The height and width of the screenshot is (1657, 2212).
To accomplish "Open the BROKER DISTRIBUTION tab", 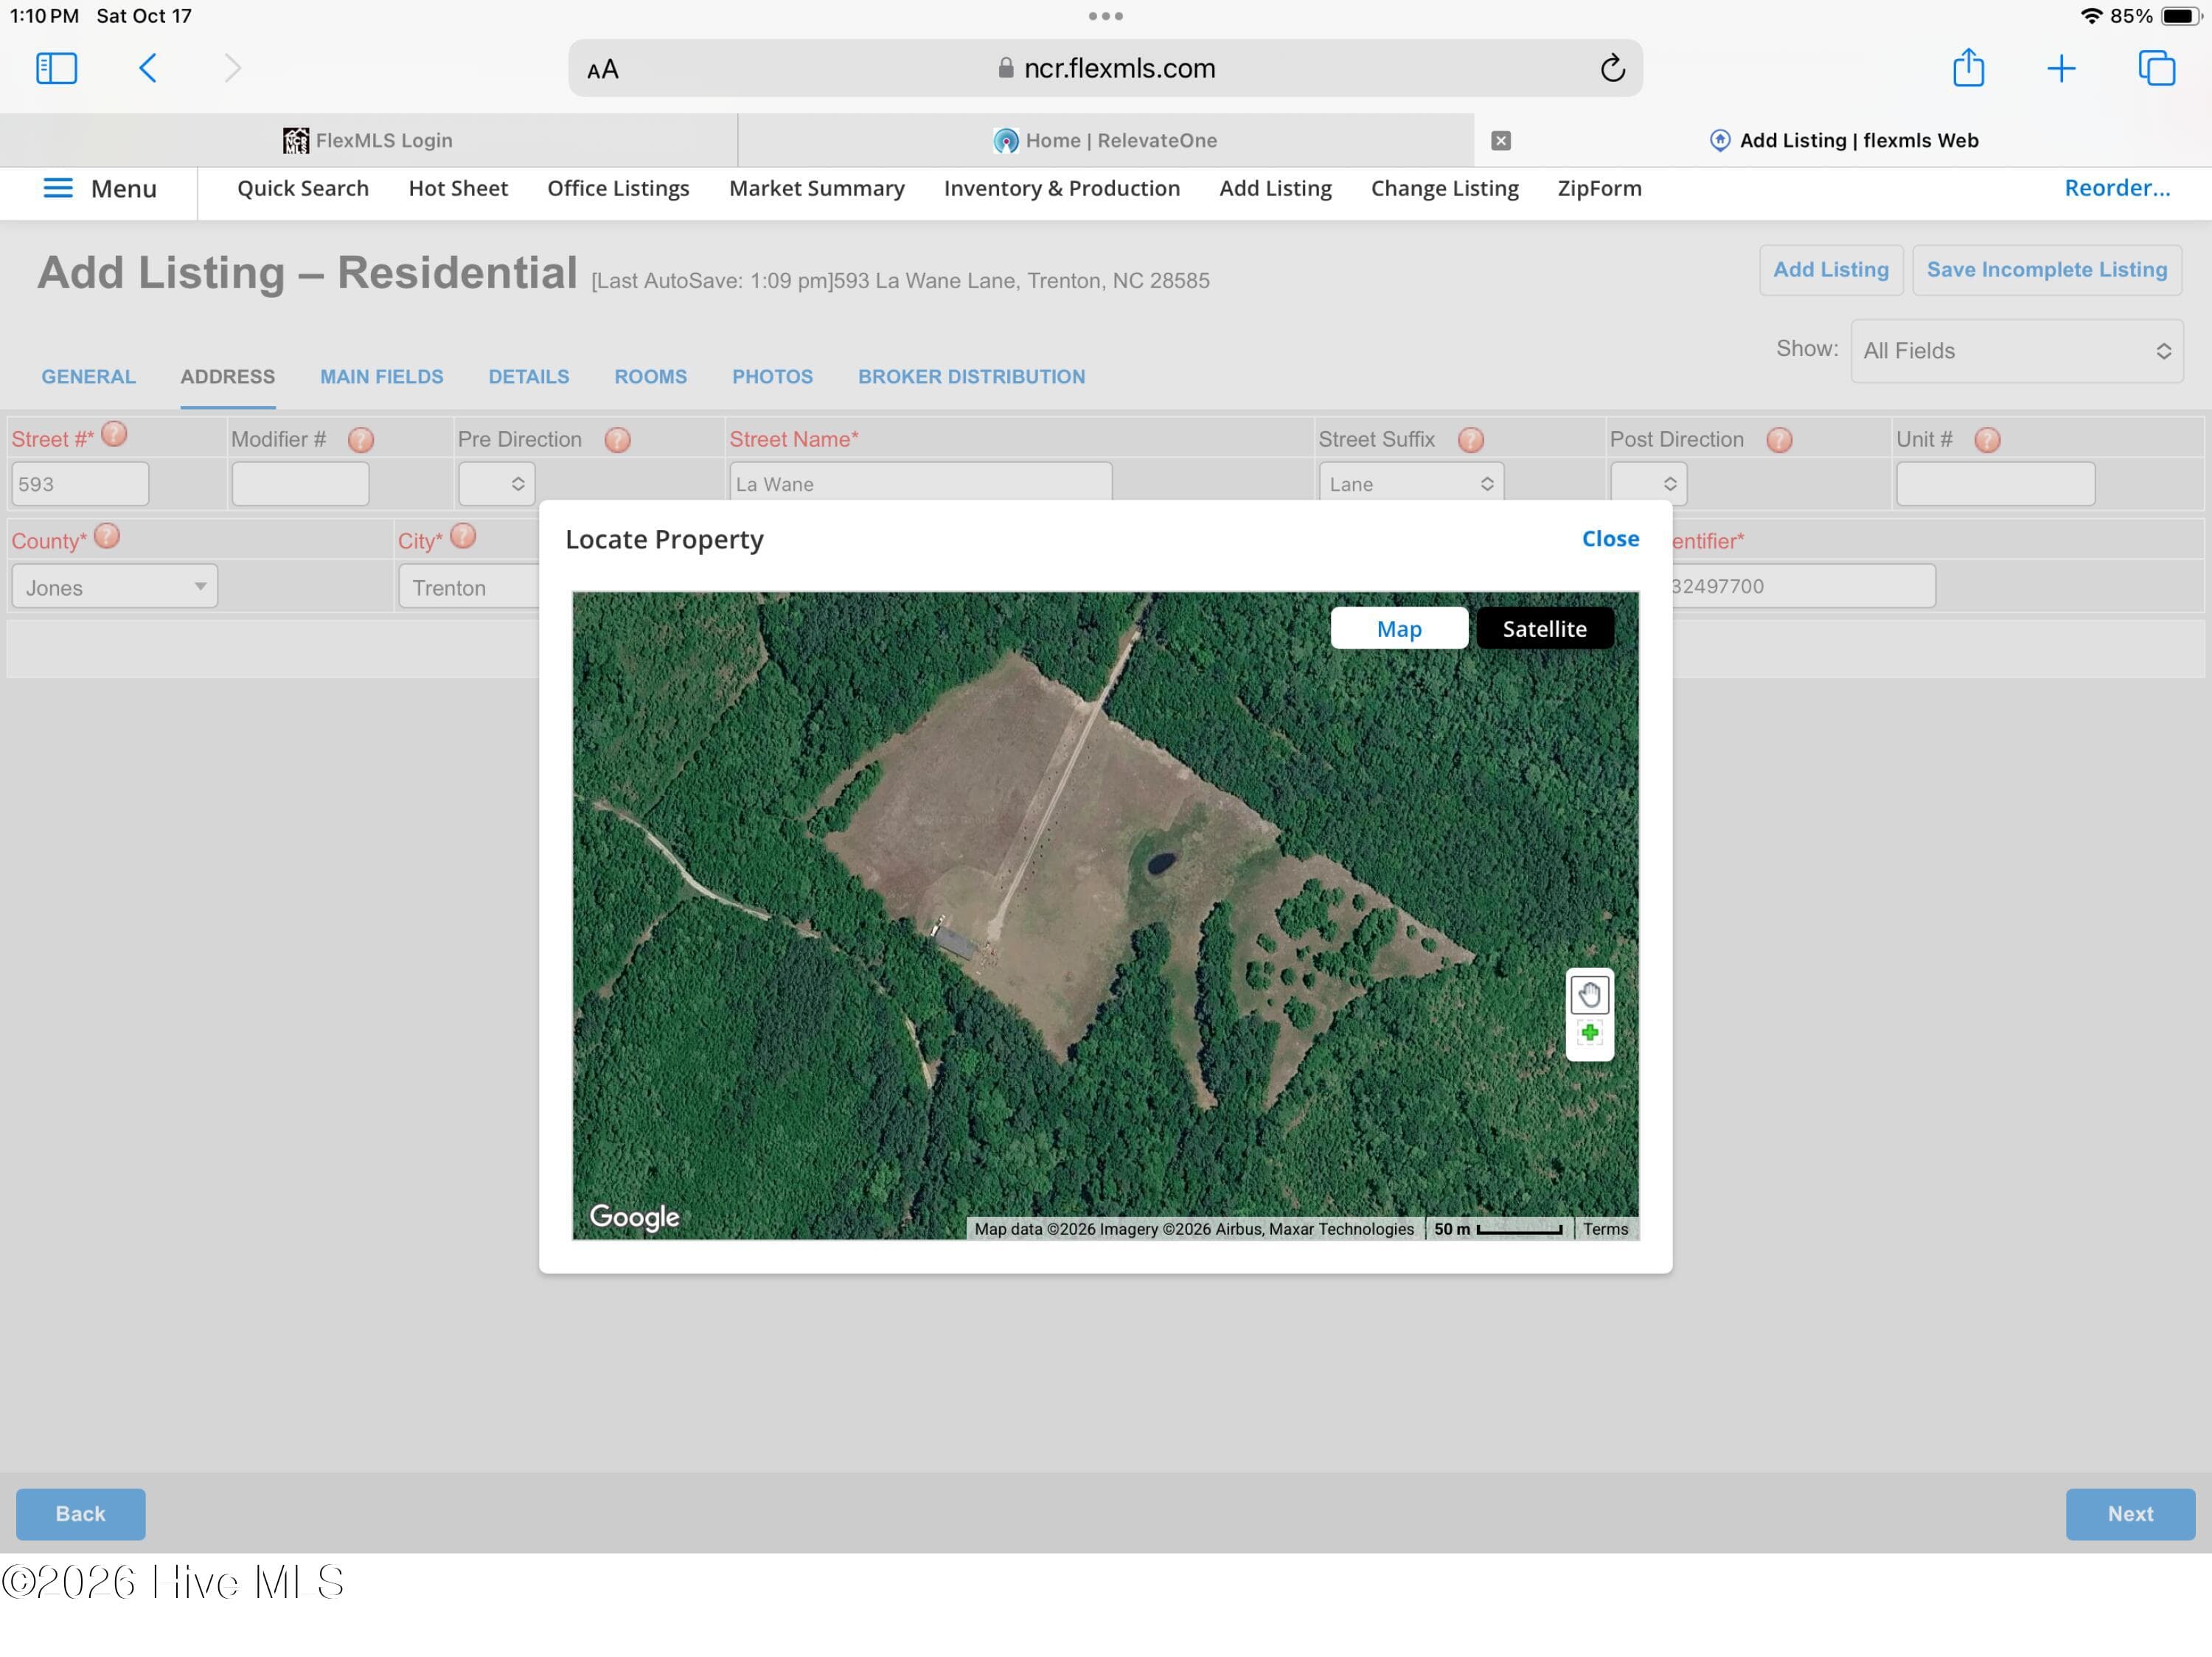I will coord(971,377).
